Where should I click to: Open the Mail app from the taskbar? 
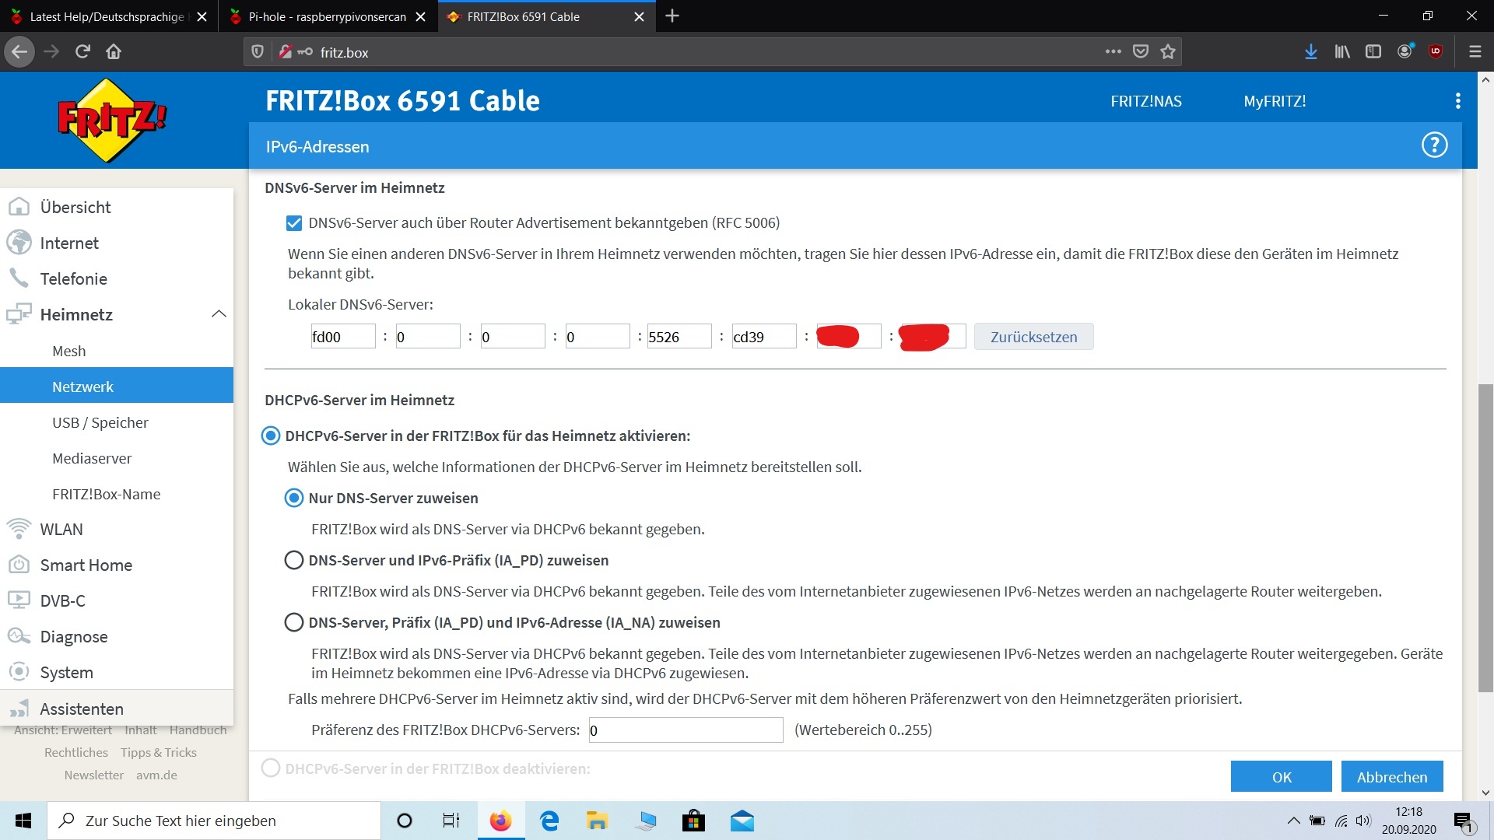tap(742, 821)
